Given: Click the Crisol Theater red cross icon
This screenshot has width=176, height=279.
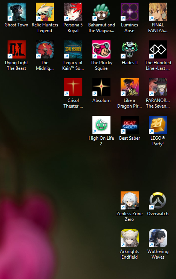Looking at the screenshot, I should [x=73, y=87].
